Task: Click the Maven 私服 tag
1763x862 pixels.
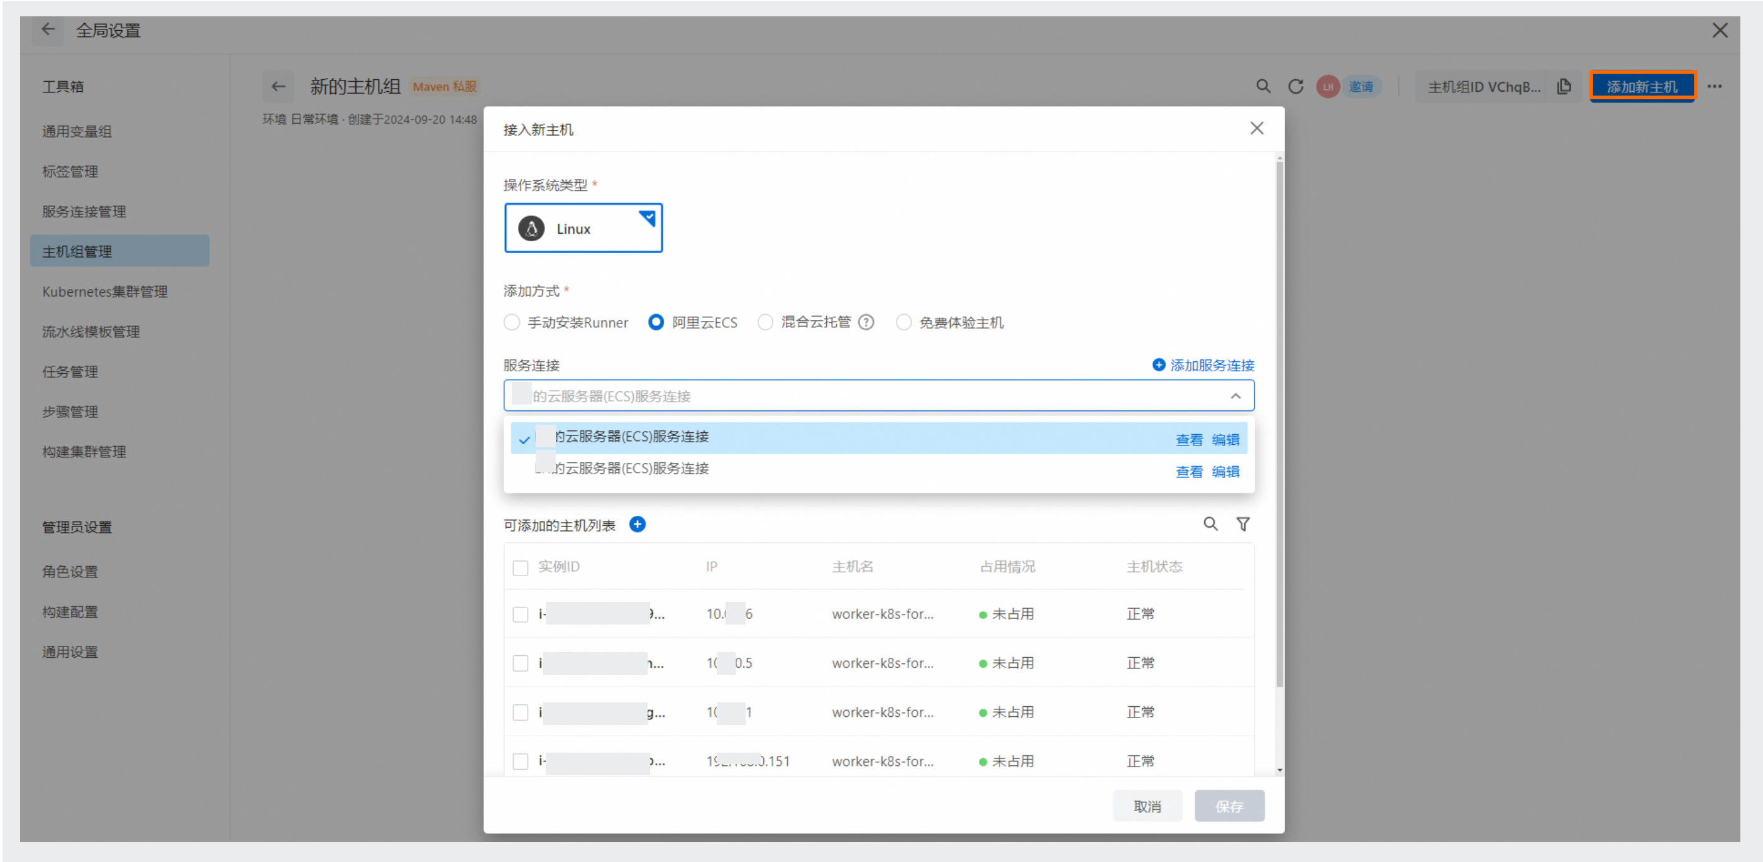Action: (x=445, y=86)
